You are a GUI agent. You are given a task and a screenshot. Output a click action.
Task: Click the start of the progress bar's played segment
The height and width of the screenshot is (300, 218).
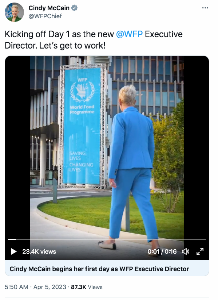(8, 239)
